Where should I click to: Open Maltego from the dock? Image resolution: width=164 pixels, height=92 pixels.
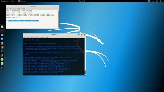[x=2, y=51]
